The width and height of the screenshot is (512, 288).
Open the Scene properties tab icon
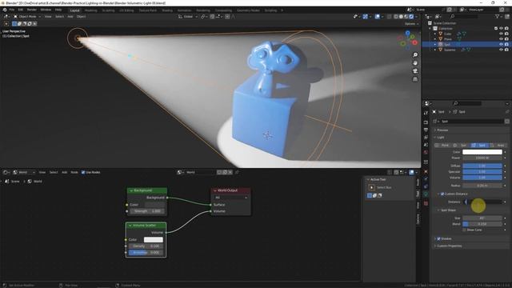[x=426, y=145]
